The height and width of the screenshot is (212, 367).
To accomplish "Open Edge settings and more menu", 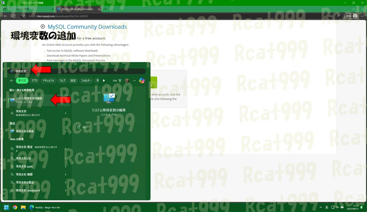I will pyautogui.click(x=362, y=16).
